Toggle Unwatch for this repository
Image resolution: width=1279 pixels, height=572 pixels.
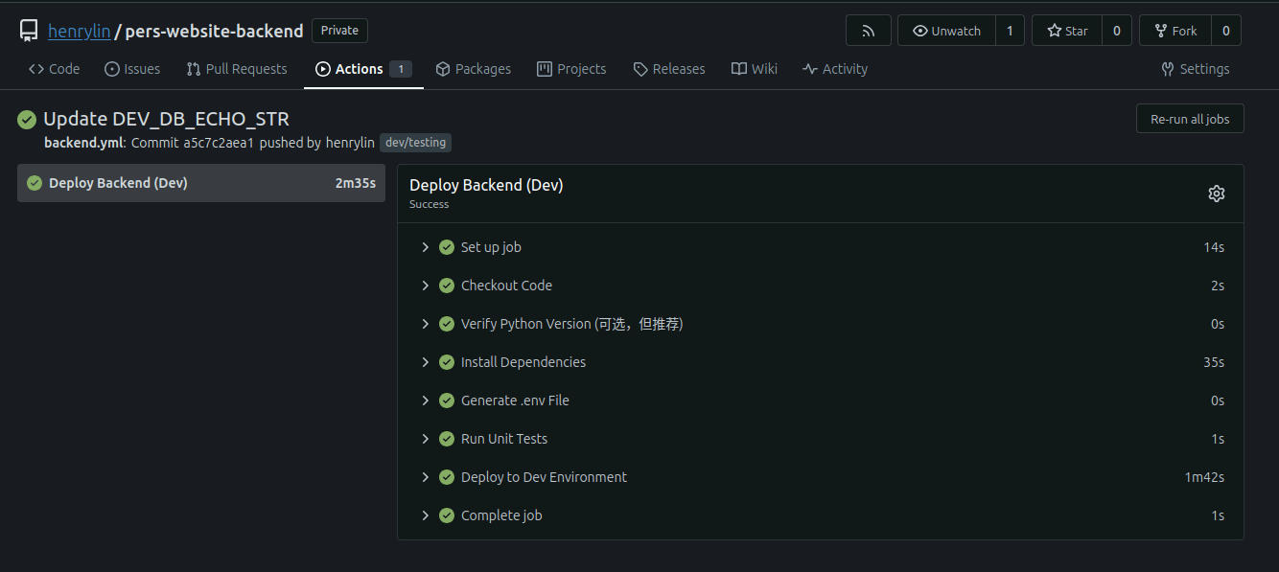coord(946,31)
